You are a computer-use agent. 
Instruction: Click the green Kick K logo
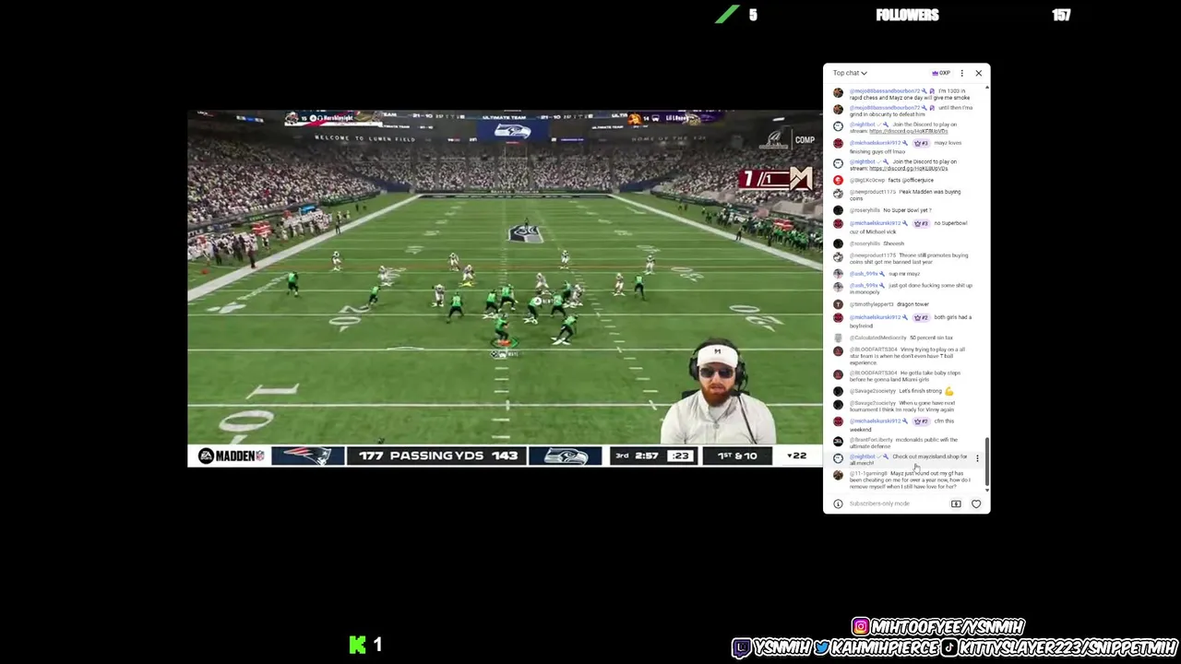(x=358, y=646)
